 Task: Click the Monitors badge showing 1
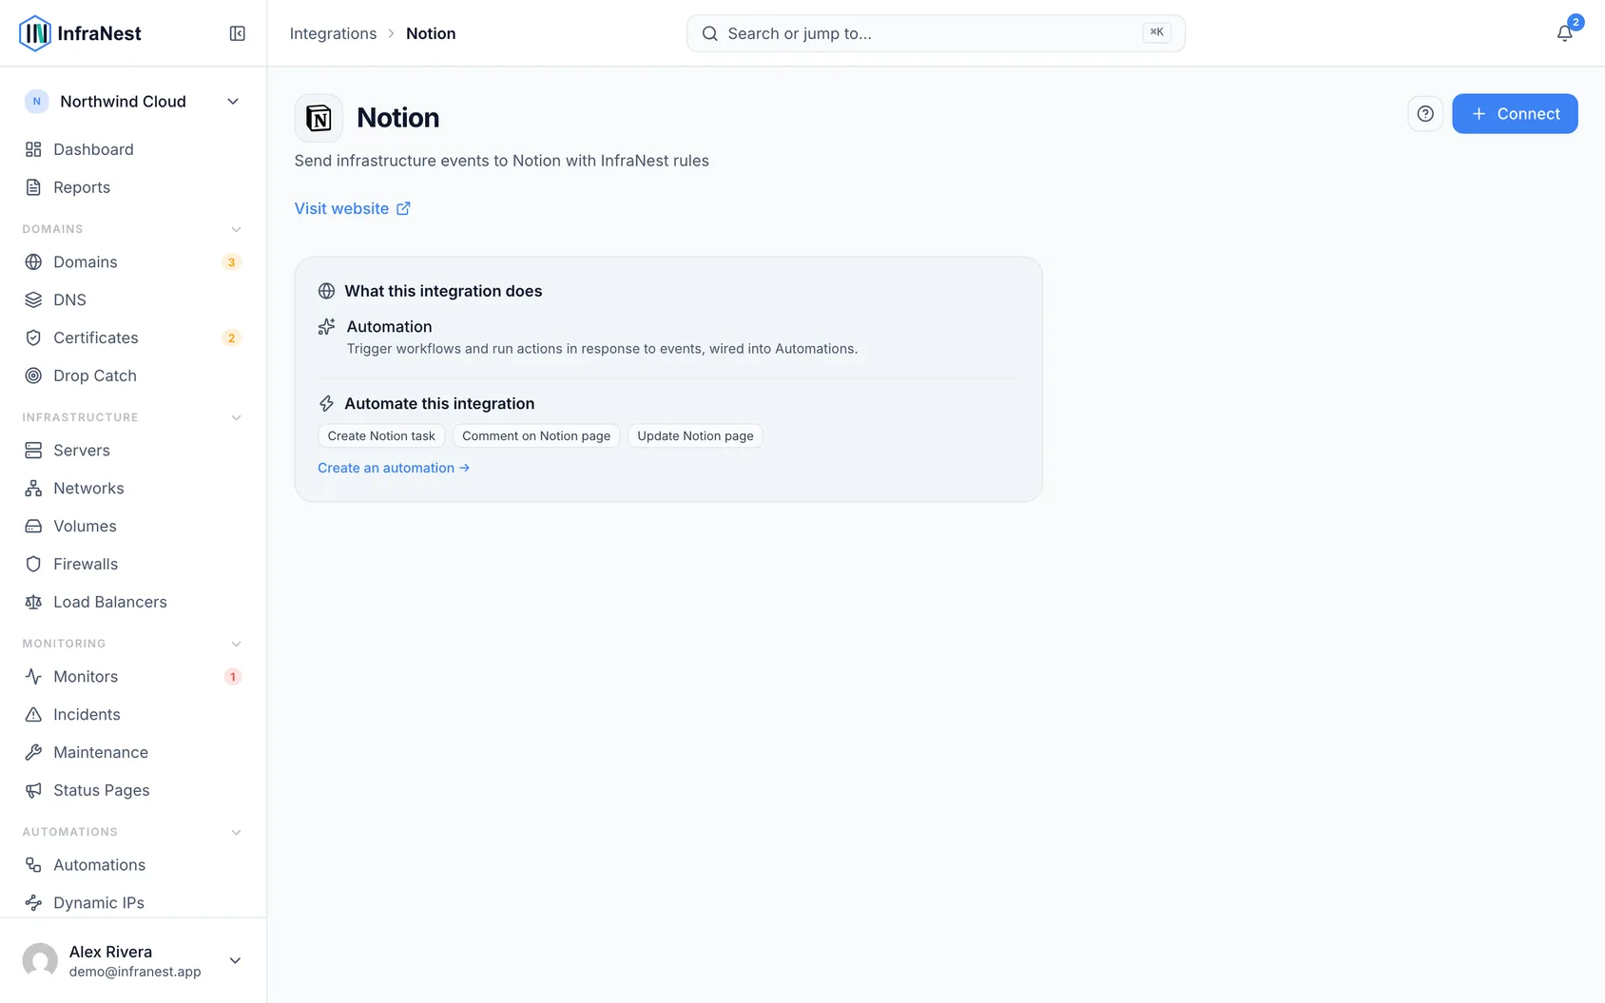(232, 677)
